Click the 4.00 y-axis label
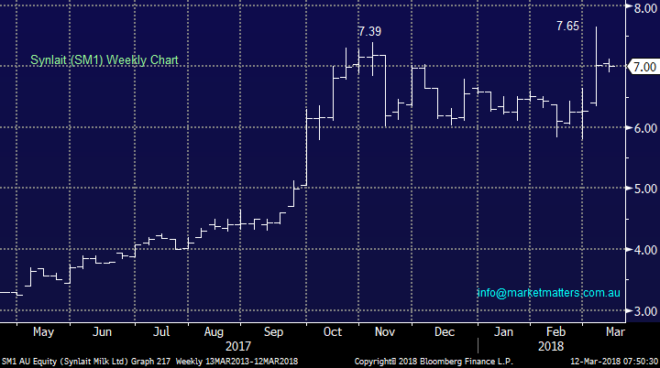 (645, 250)
